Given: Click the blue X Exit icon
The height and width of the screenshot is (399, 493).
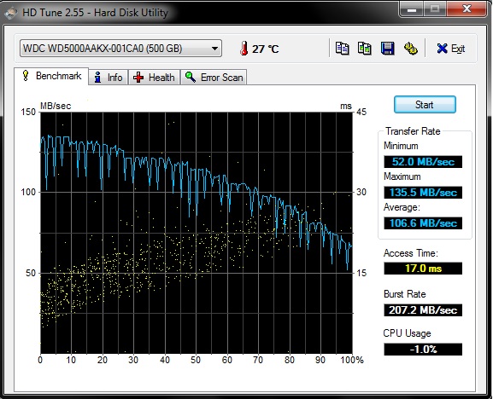Looking at the screenshot, I should pyautogui.click(x=442, y=49).
